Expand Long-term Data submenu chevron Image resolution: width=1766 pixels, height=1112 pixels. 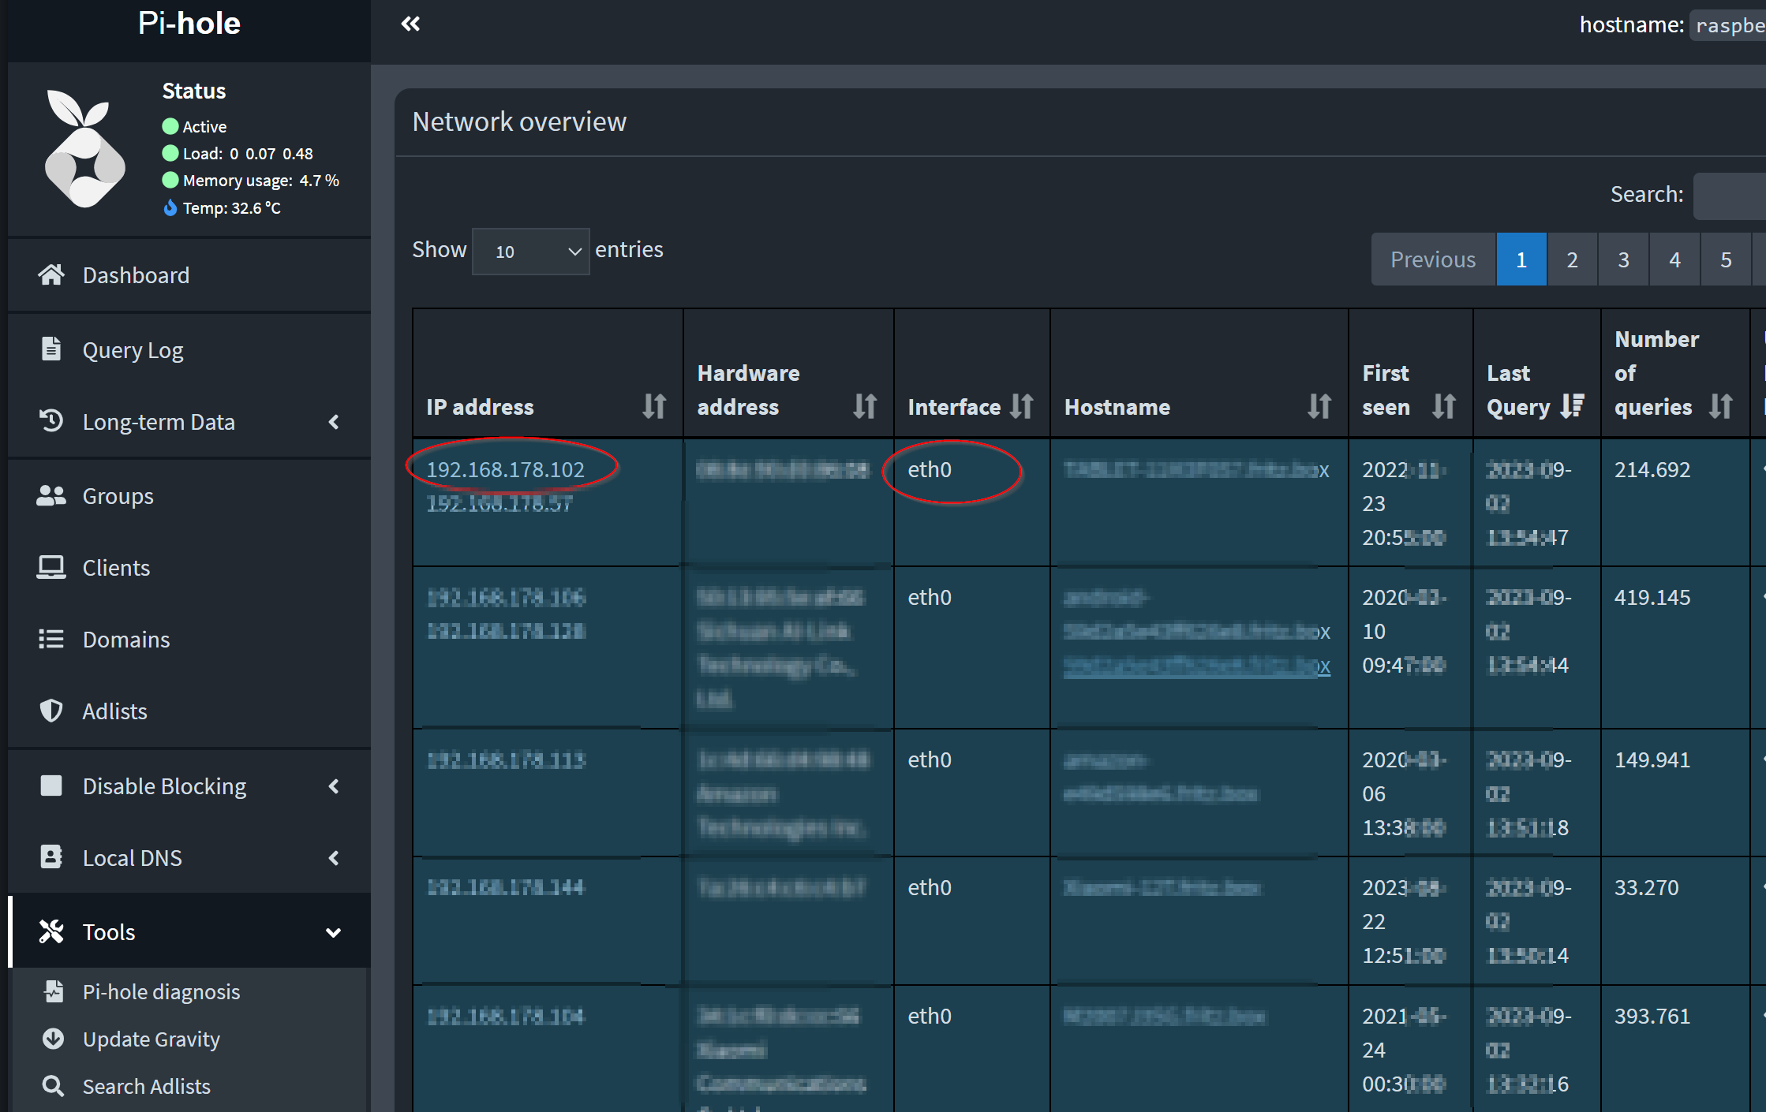point(334,422)
